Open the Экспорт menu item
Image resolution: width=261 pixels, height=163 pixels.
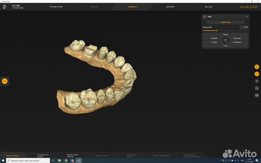[x=208, y=7]
